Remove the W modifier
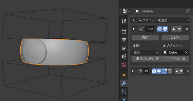Screen dimensions: 193x101 click(x=187, y=71)
